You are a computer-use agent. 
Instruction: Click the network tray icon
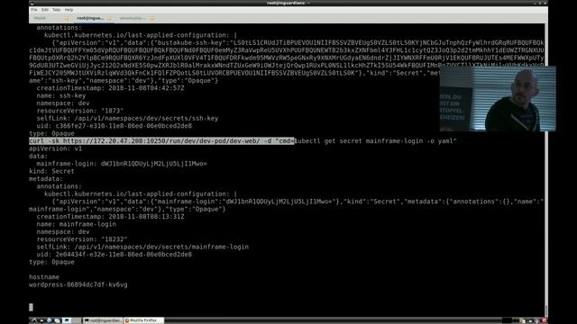pyautogui.click(x=530, y=320)
